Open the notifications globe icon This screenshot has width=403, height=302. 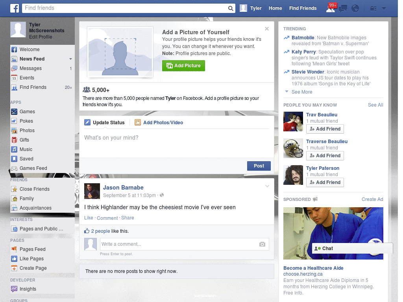[x=355, y=9]
